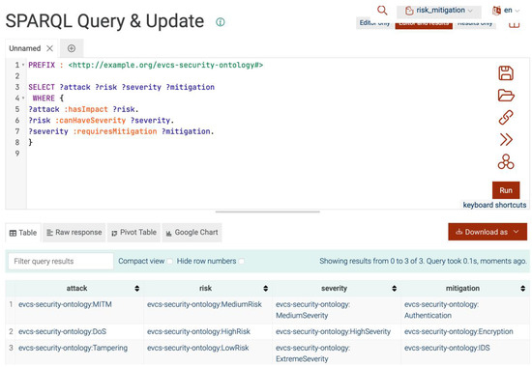Select Editor and results view
The width and height of the screenshot is (532, 367).
pyautogui.click(x=424, y=24)
